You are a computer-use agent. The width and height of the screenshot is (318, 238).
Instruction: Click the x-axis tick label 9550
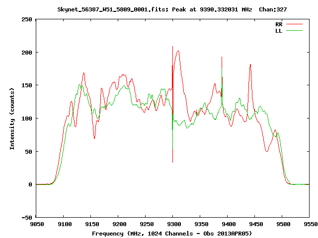point(311,224)
